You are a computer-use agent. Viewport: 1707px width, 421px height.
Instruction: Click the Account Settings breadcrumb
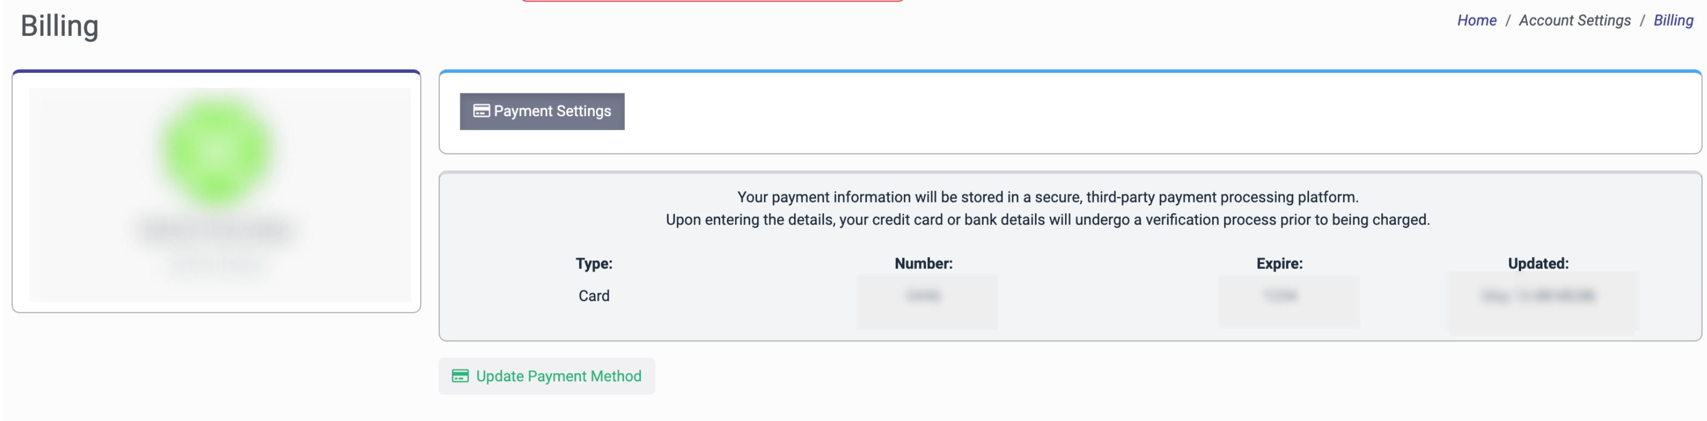(1575, 20)
